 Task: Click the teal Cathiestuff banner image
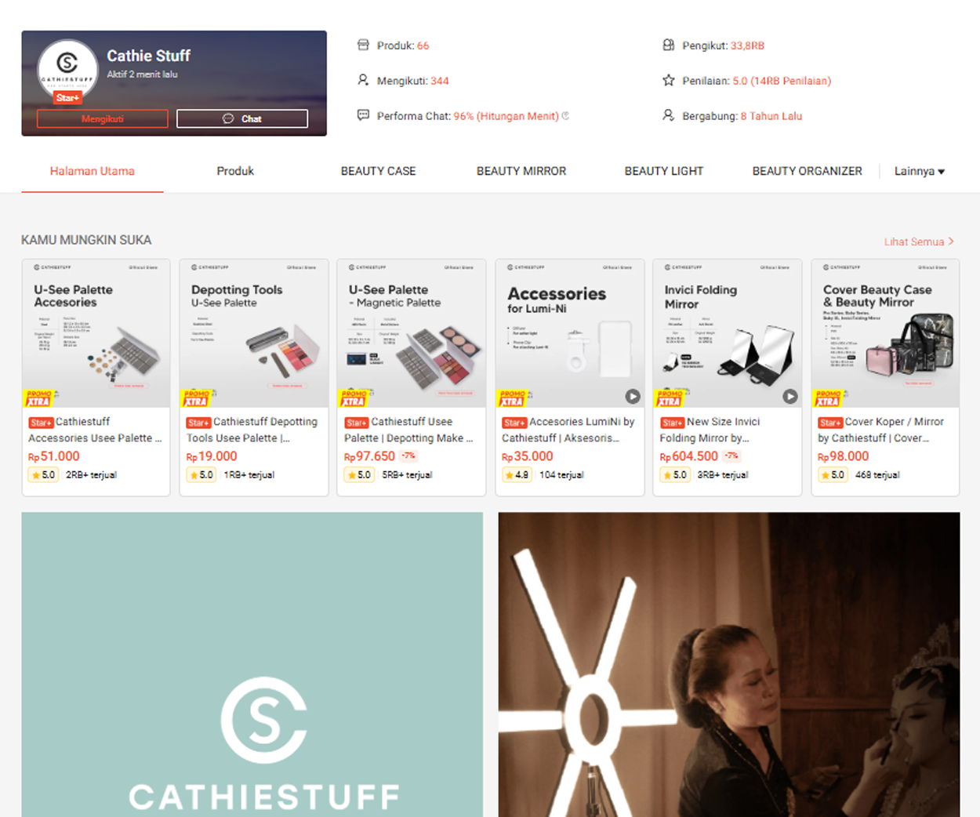[252, 664]
